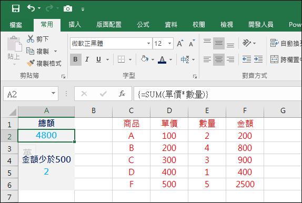302x203 pixels.
Task: Open the 字型 dialog launcher
Action: (x=195, y=77)
